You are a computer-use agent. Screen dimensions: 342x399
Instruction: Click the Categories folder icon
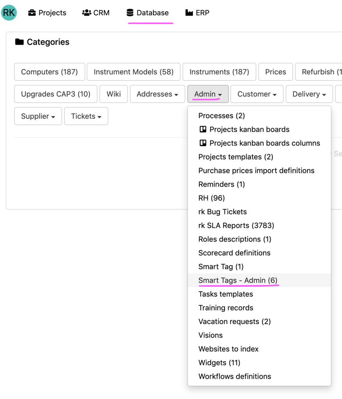19,42
